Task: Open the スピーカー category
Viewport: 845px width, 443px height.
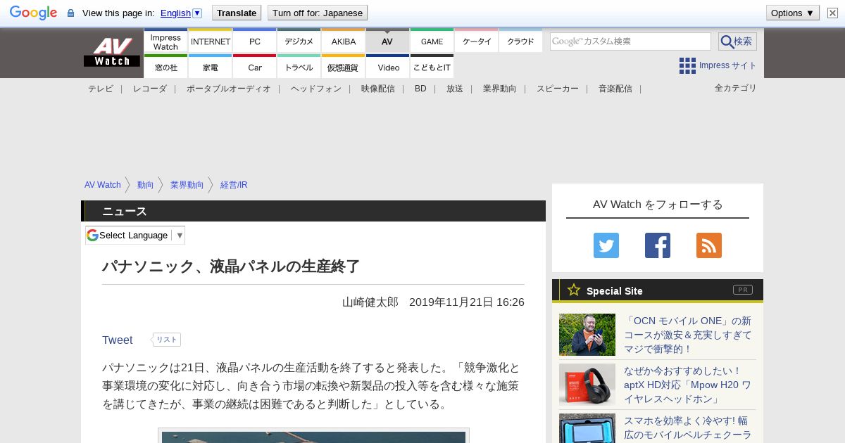Action: click(558, 89)
